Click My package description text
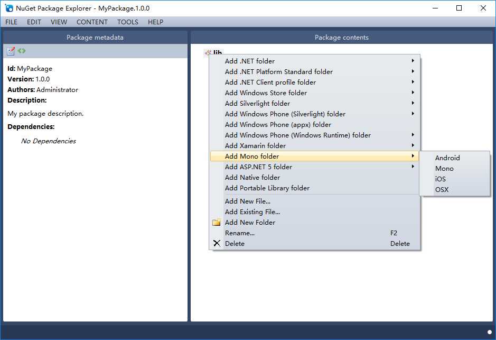496x340 pixels. [x=45, y=114]
